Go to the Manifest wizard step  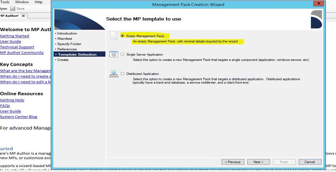point(65,39)
